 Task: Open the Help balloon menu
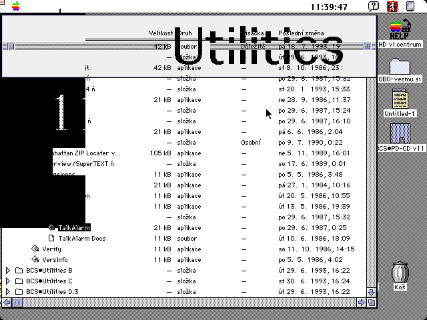pos(374,7)
